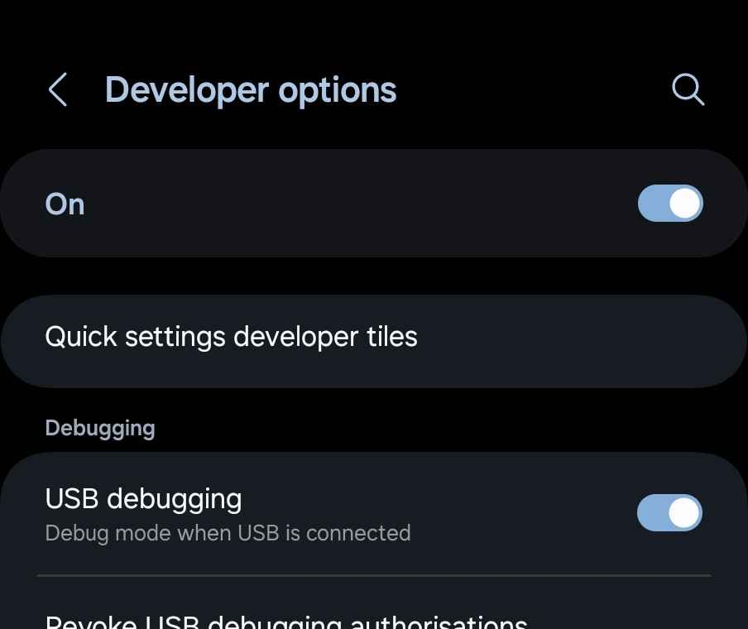748x629 pixels.
Task: Tap the divider line under USB debugging
Action: click(374, 576)
